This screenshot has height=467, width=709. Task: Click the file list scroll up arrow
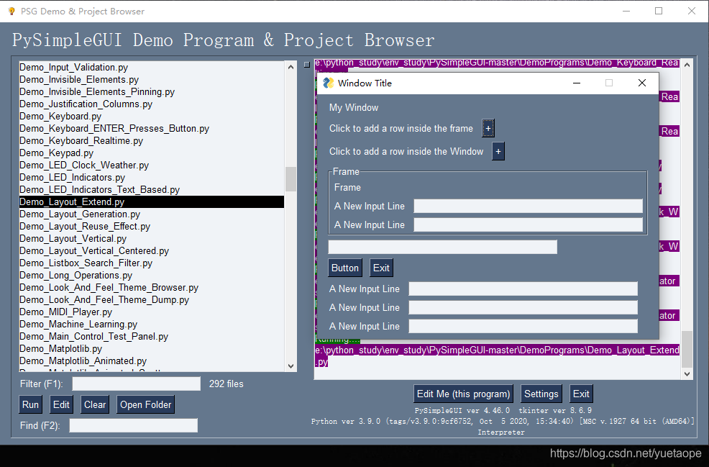[291, 66]
